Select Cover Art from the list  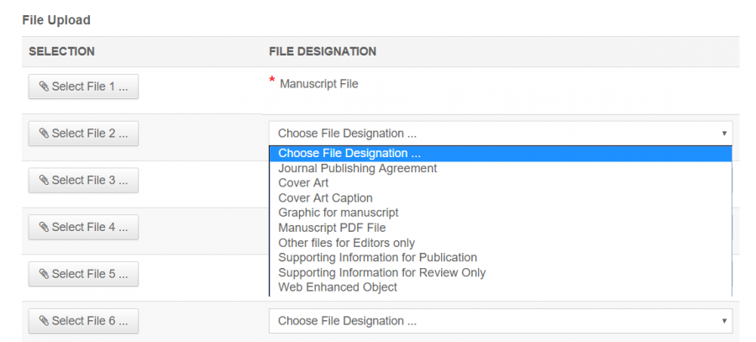click(x=303, y=183)
